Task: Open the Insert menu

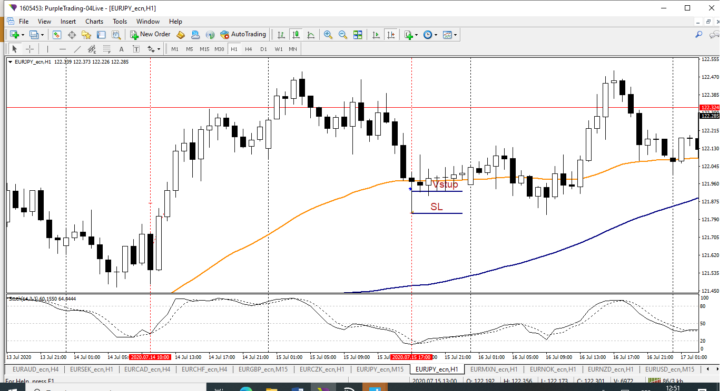Action: pos(68,22)
